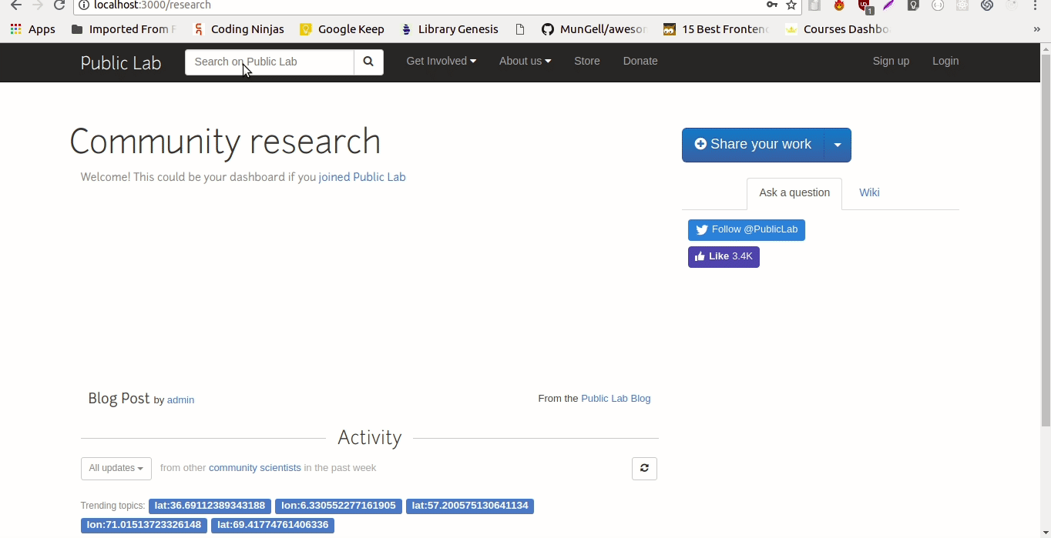Click the thumbs-up Like icon

coord(699,256)
